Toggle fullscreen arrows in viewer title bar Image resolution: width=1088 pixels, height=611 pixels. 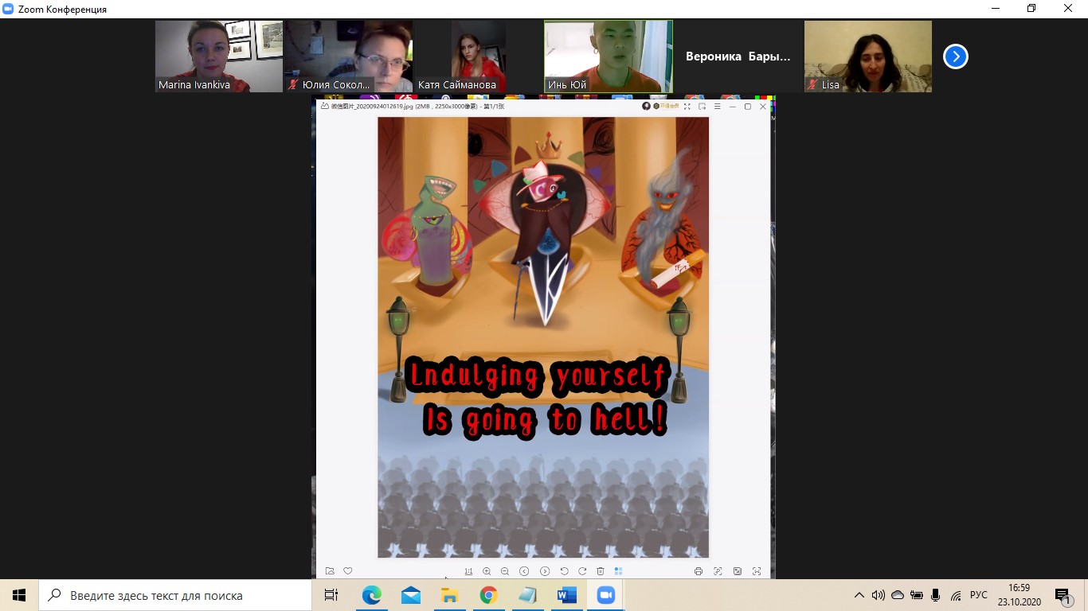tap(687, 106)
